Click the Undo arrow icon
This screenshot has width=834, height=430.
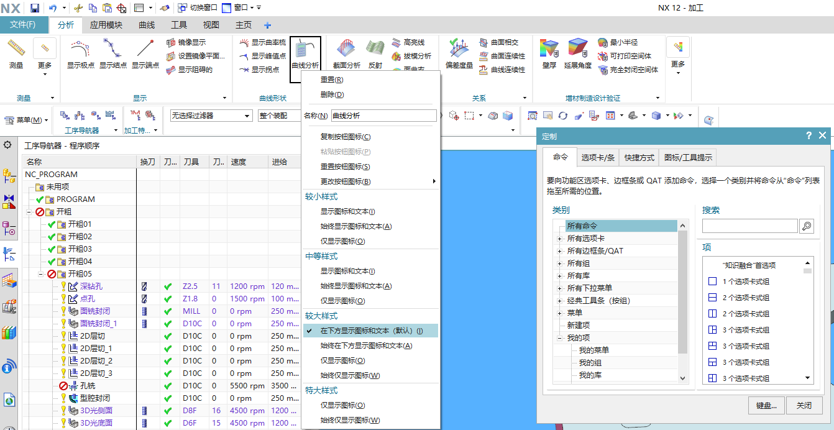(52, 8)
